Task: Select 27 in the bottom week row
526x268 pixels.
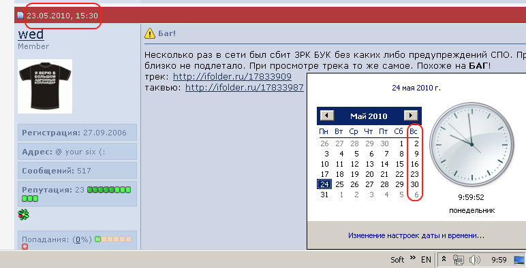Action: [x=369, y=184]
